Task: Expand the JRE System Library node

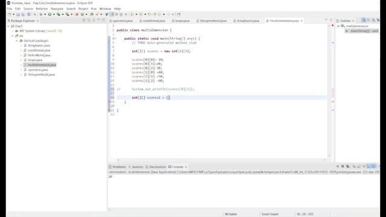Action: pos(13,31)
